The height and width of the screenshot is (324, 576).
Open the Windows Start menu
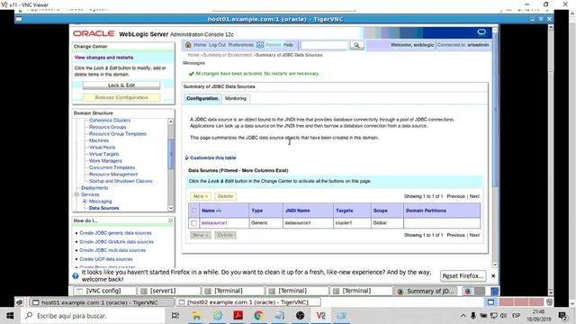(10, 316)
